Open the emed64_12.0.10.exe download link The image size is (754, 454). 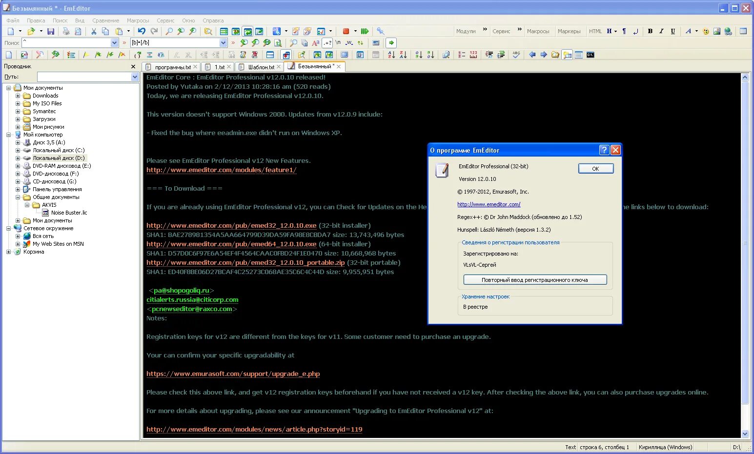click(x=231, y=244)
